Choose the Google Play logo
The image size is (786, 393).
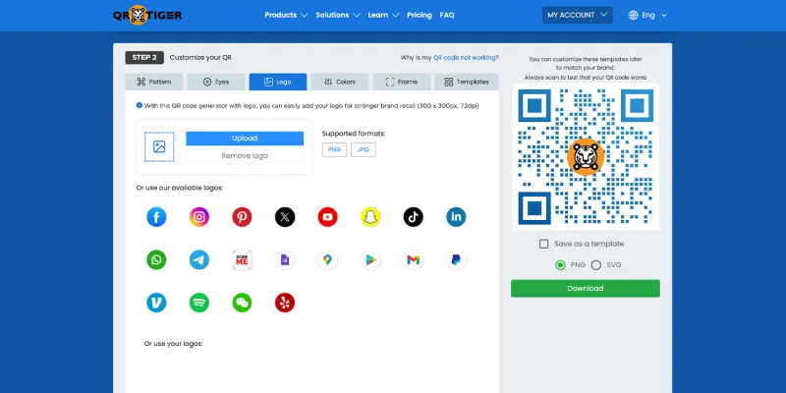pos(370,259)
